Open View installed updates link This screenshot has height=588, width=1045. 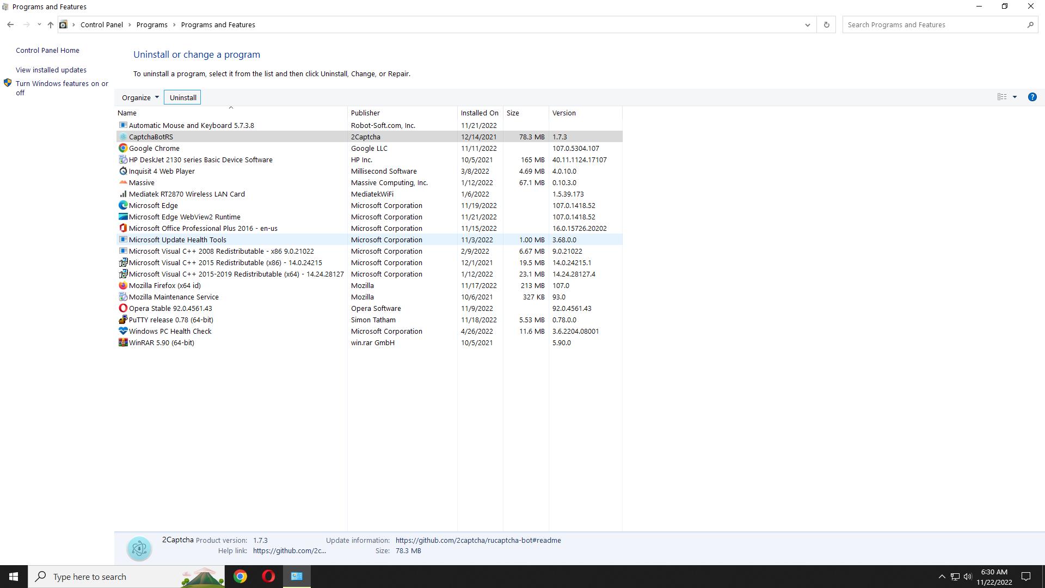tap(51, 70)
